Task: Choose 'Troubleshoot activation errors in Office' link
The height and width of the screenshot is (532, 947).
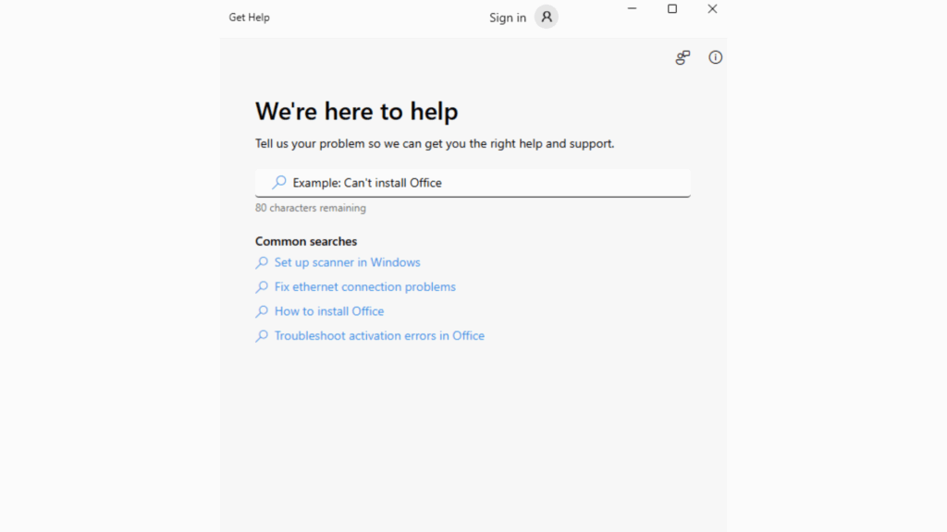Action: pyautogui.click(x=379, y=336)
